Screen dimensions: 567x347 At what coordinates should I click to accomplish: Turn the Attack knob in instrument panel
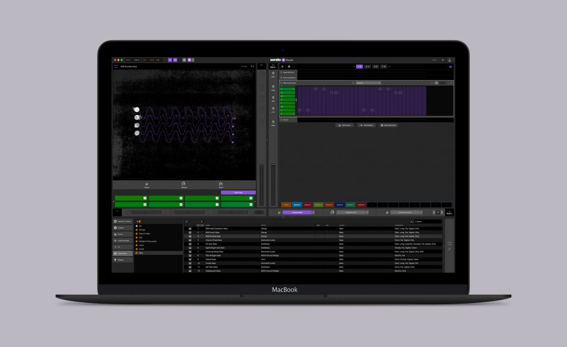pos(147,184)
